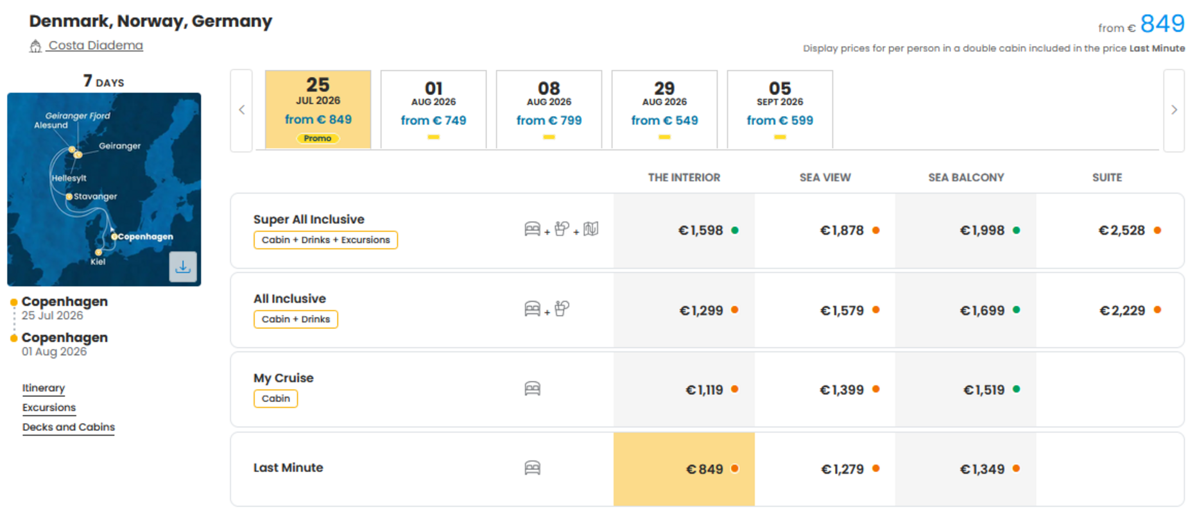
Task: Select the 29 Aug 2026 departure from €549
Action: [664, 110]
